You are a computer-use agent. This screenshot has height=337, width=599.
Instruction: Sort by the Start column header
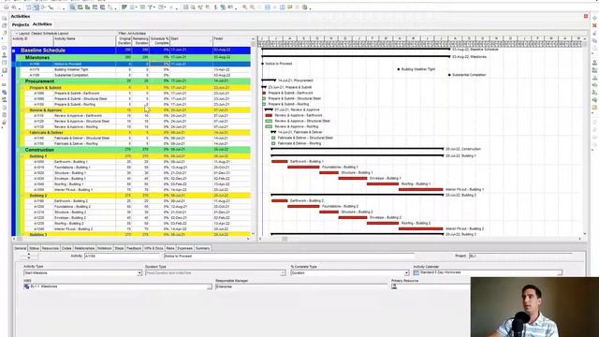pyautogui.click(x=191, y=41)
